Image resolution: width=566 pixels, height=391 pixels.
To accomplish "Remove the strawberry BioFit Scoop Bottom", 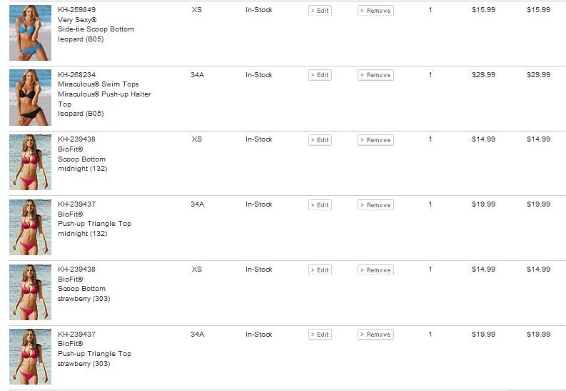I will (375, 270).
